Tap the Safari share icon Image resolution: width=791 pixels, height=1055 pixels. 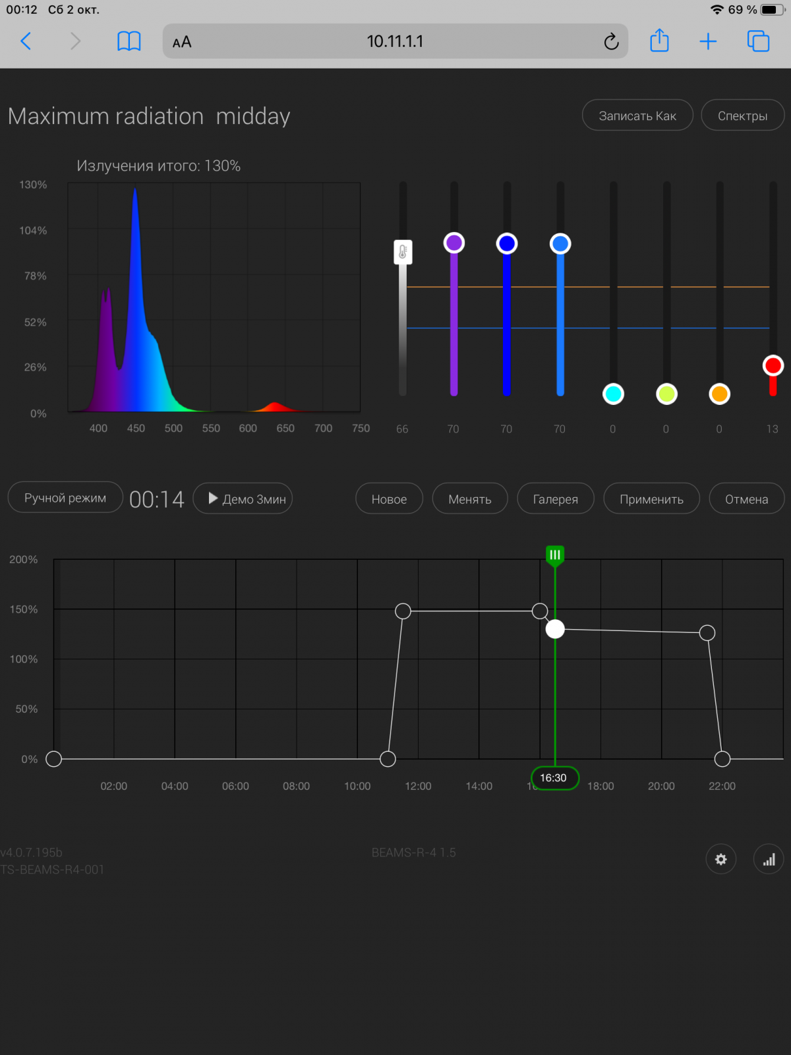(659, 42)
